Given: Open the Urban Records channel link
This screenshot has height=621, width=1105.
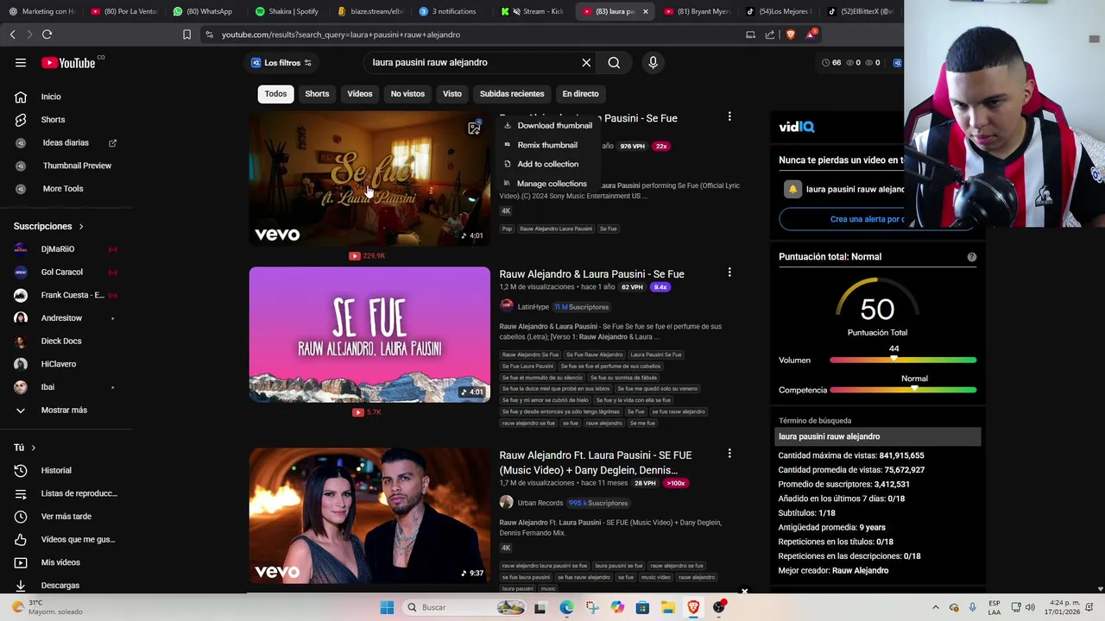Looking at the screenshot, I should [540, 503].
